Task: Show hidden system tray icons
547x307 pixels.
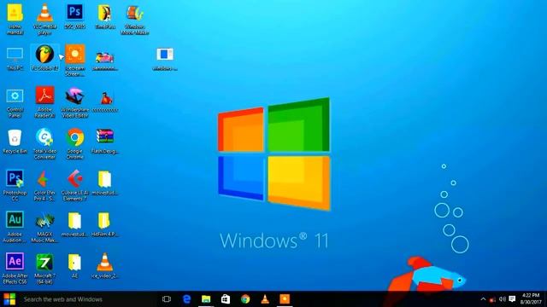Action: [x=483, y=299]
